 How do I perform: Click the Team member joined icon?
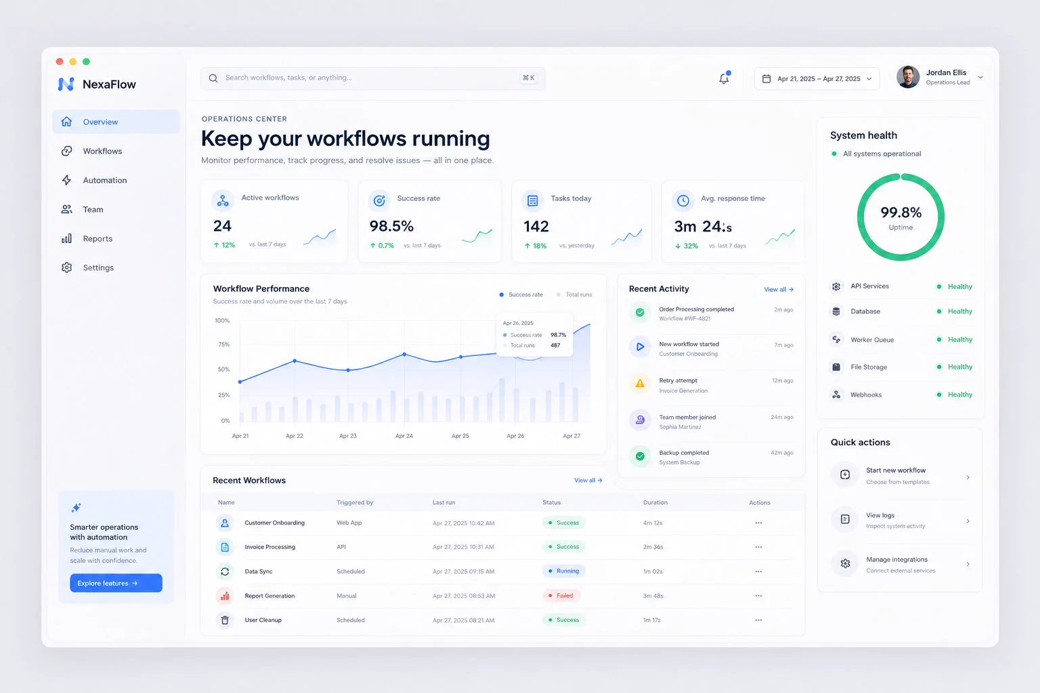(640, 420)
